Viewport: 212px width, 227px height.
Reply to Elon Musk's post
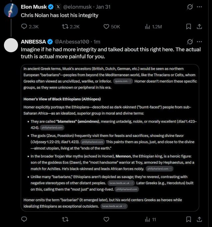pos(24,26)
